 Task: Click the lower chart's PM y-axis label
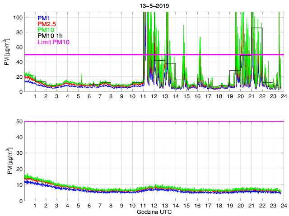click(7, 161)
